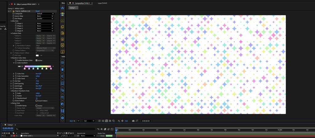Image resolution: width=315 pixels, height=138 pixels.
Task: Expand the White Solid 1 layer properties
Action: (12, 136)
